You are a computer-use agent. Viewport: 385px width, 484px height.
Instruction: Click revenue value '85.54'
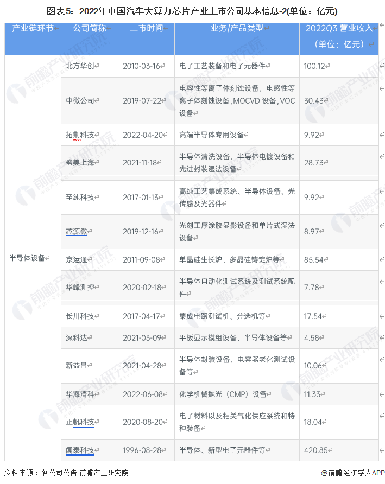click(314, 260)
